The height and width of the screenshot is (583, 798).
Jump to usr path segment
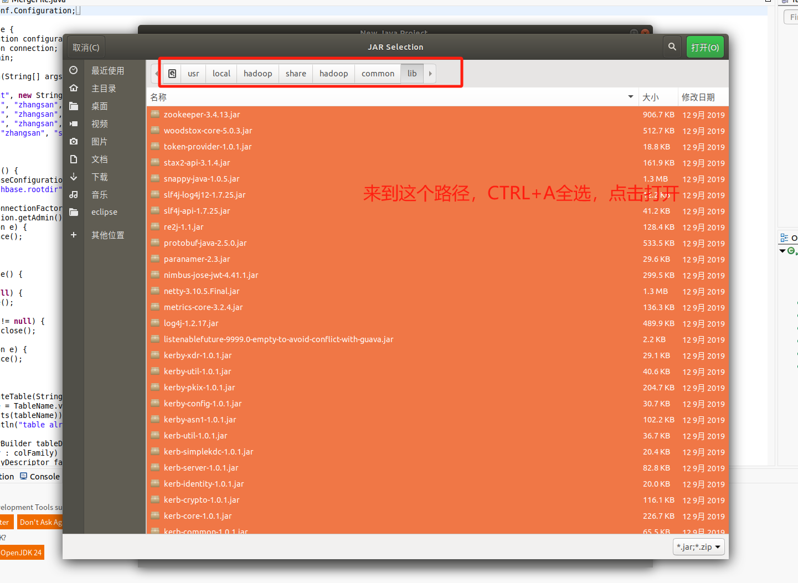coord(193,74)
